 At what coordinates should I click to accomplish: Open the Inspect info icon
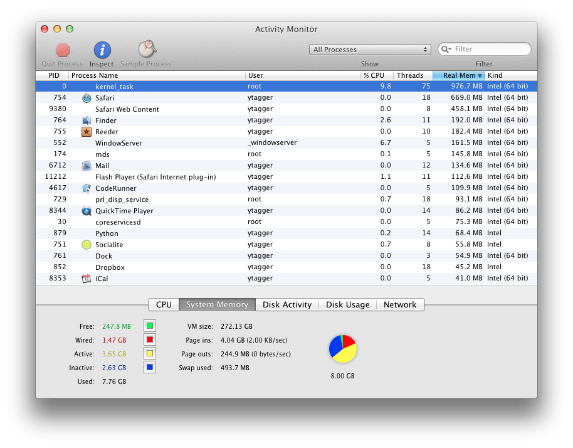pos(102,50)
